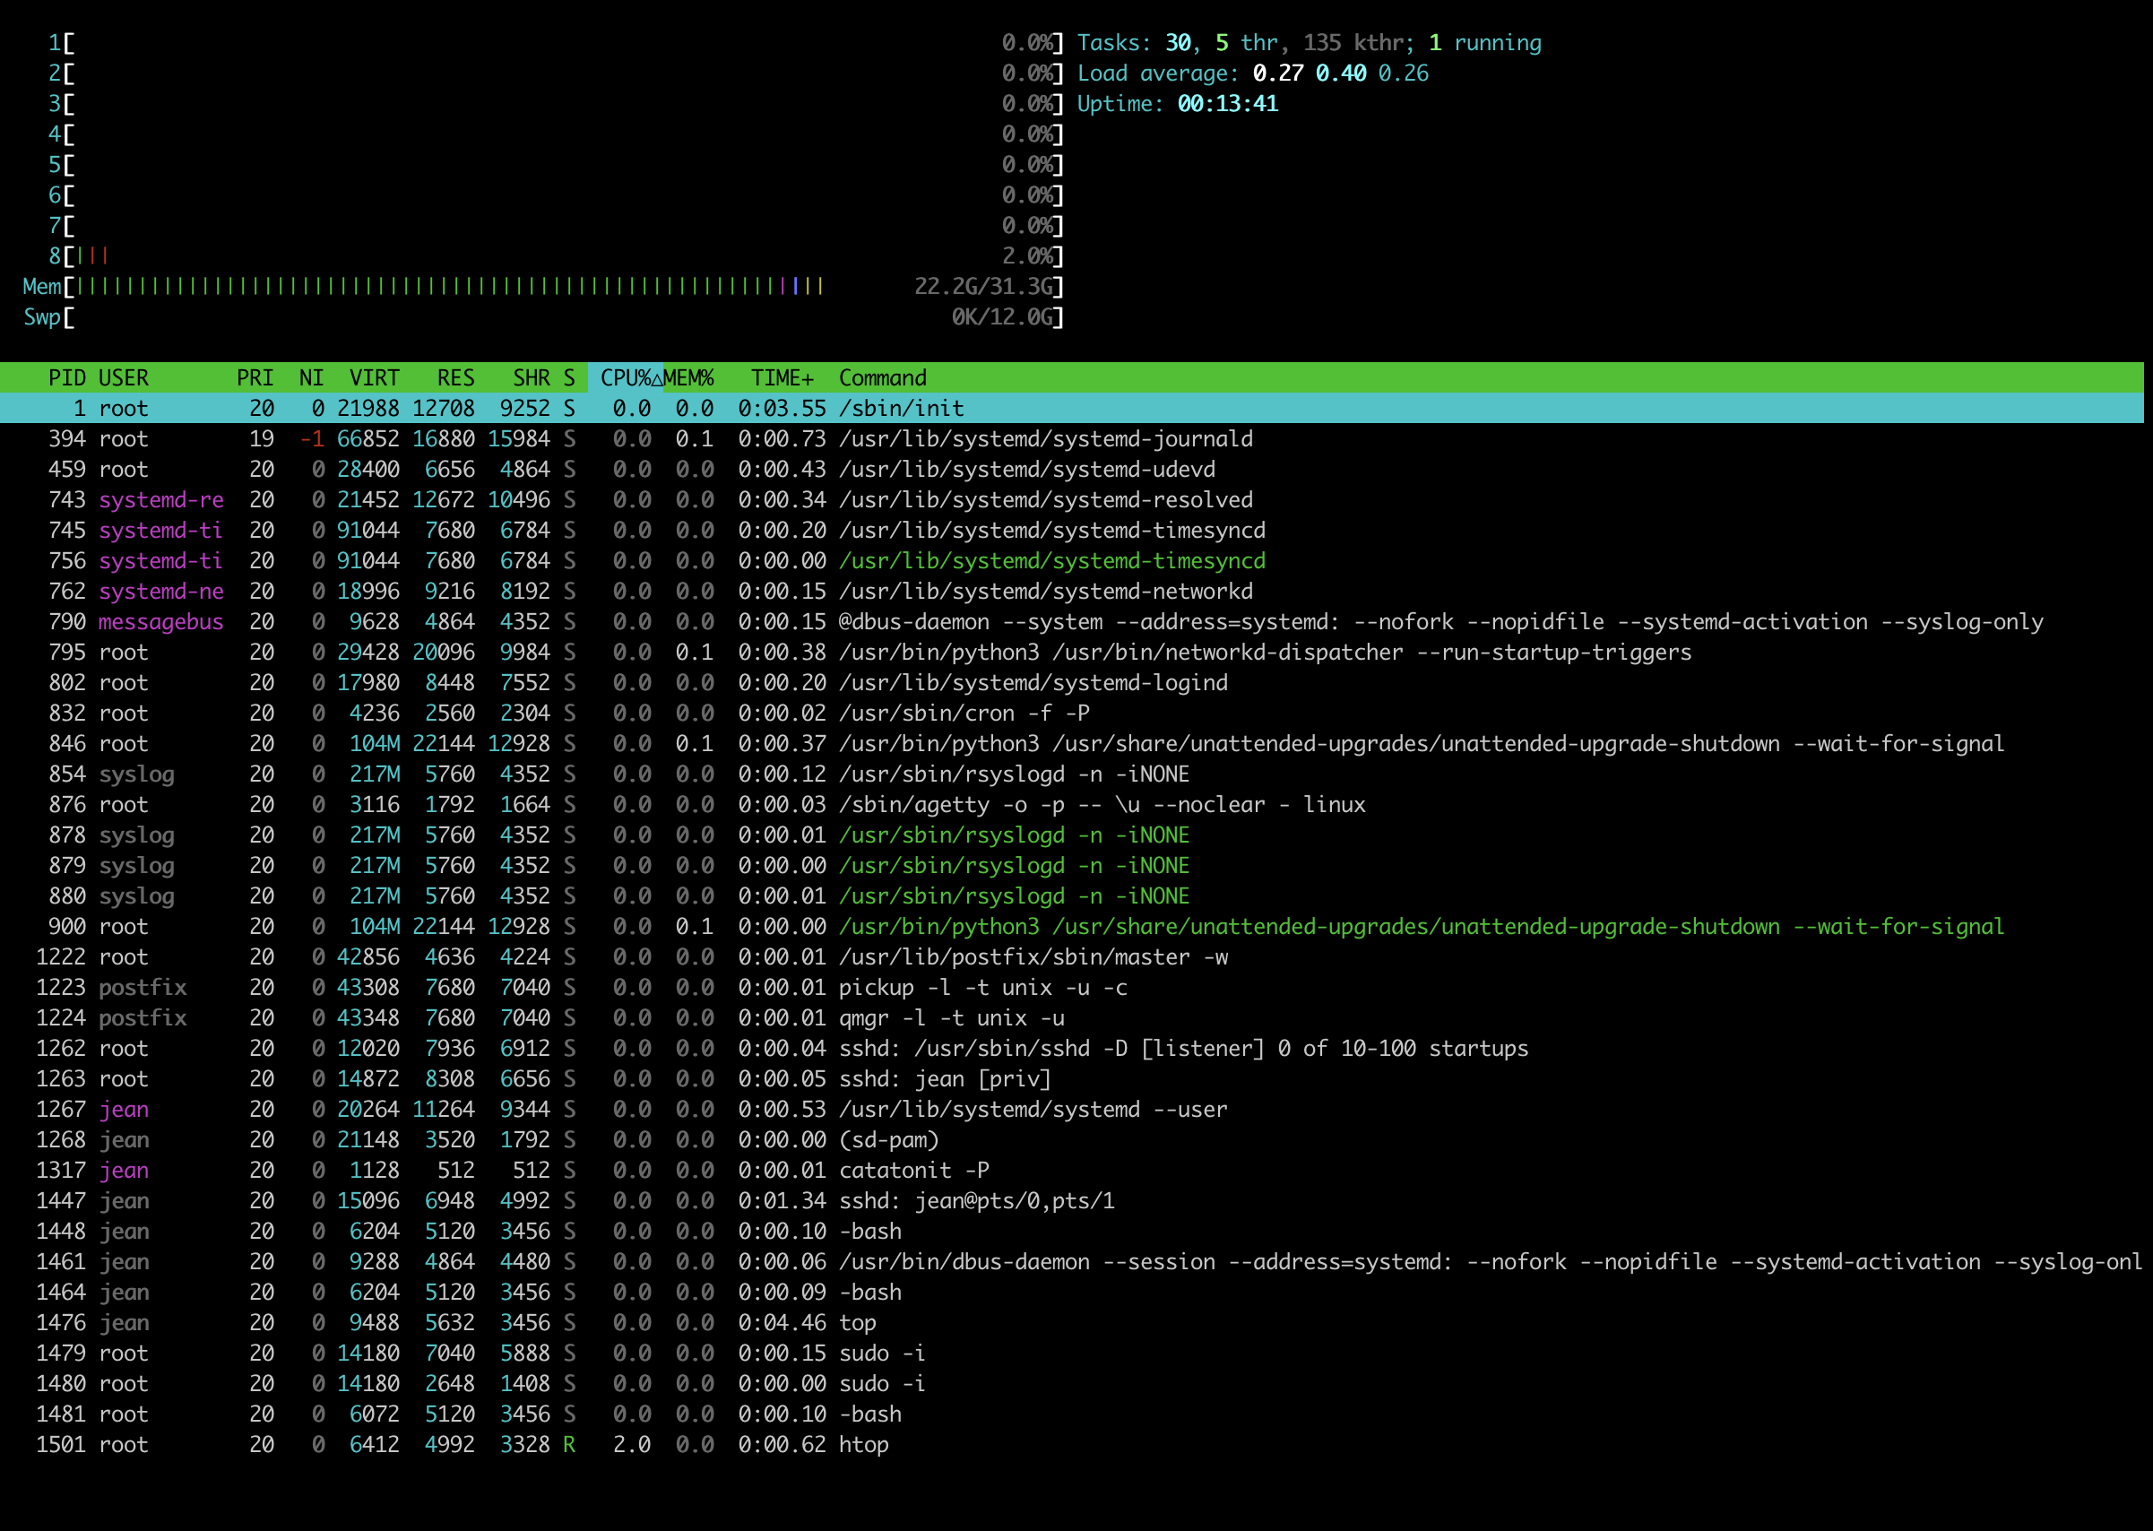Select the dbus-daemon --system process row
The width and height of the screenshot is (2153, 1531).
(x=1072, y=621)
